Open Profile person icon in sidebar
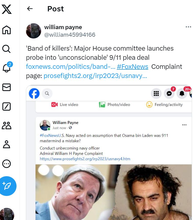Screen dimensions: 193x220 pos(6,144)
